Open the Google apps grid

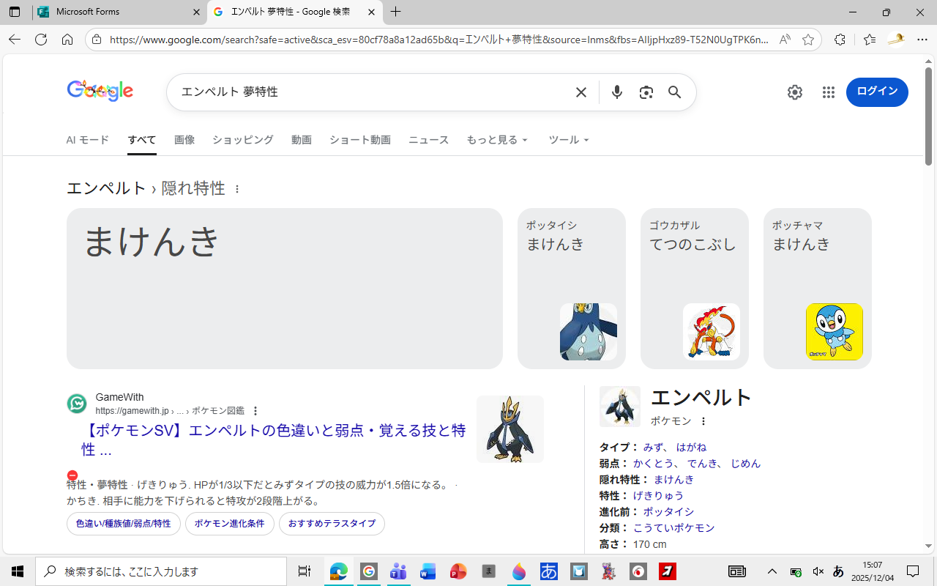point(828,92)
